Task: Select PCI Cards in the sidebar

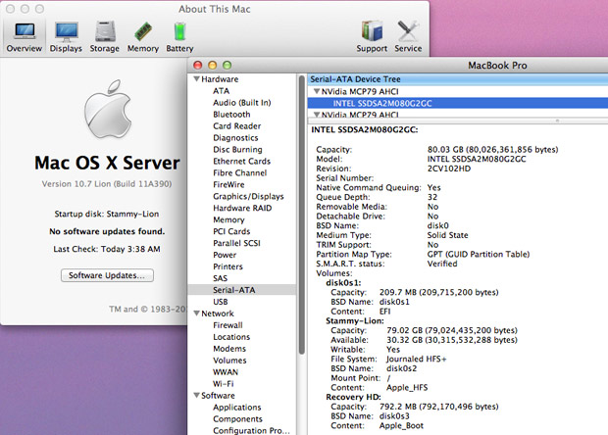Action: 231,231
